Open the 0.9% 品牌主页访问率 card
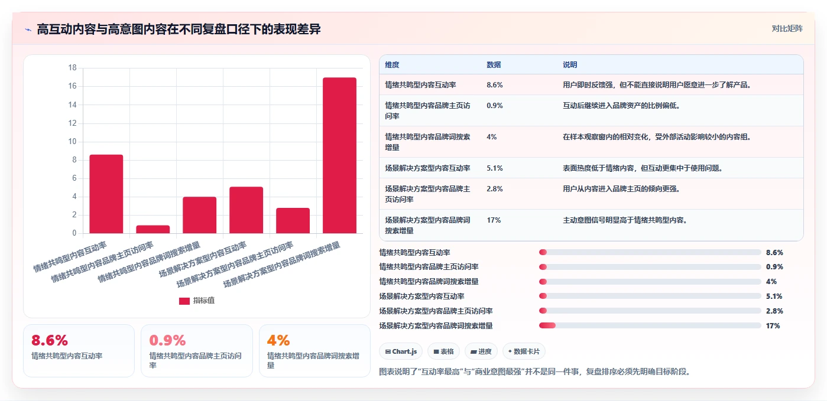827x401 pixels. coord(197,350)
